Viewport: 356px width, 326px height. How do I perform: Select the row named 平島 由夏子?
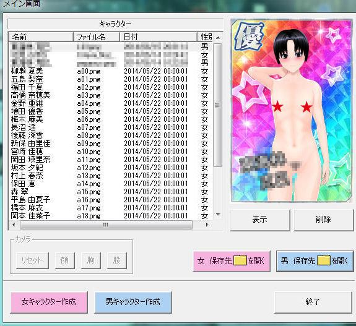(111, 200)
